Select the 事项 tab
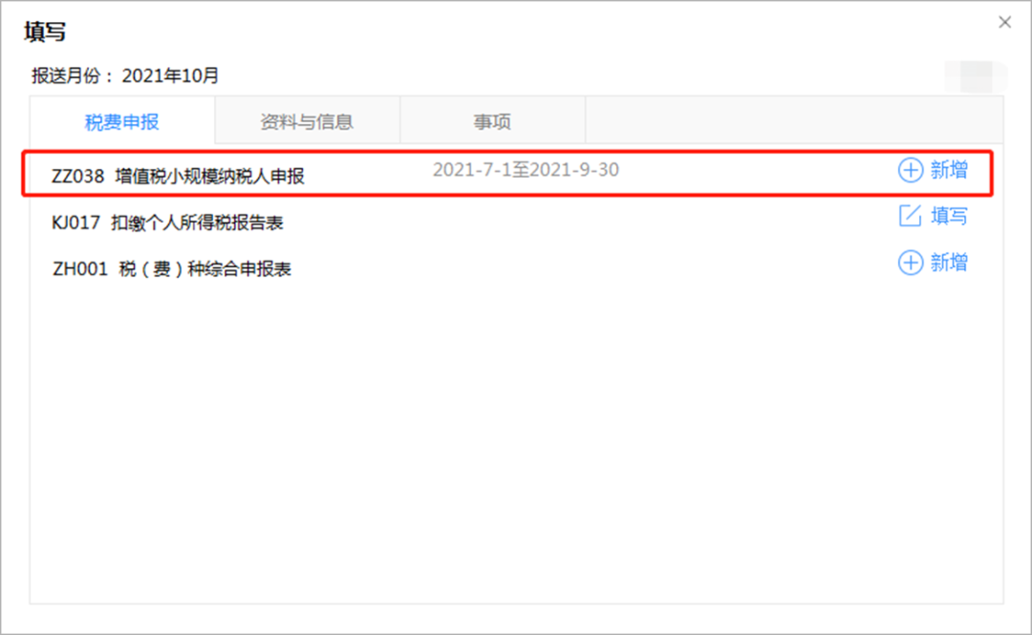Viewport: 1032px width, 635px height. tap(492, 121)
